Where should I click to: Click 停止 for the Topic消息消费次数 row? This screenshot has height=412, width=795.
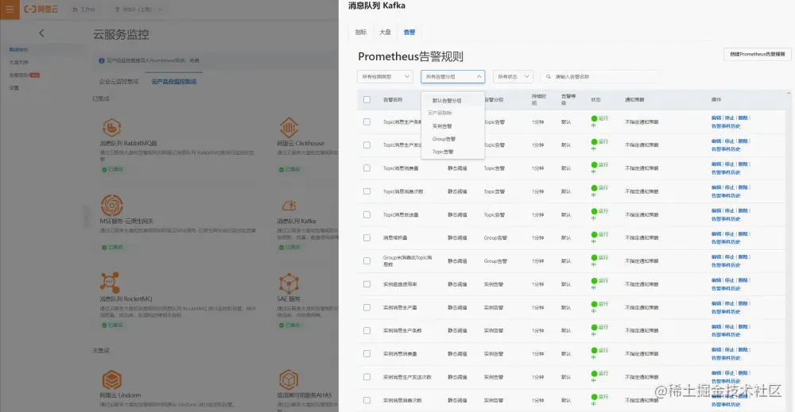click(729, 188)
